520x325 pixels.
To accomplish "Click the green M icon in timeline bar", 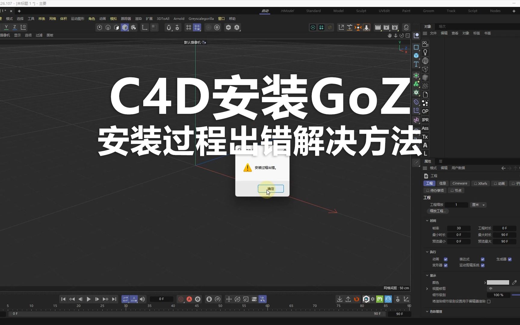I will pyautogui.click(x=380, y=299).
